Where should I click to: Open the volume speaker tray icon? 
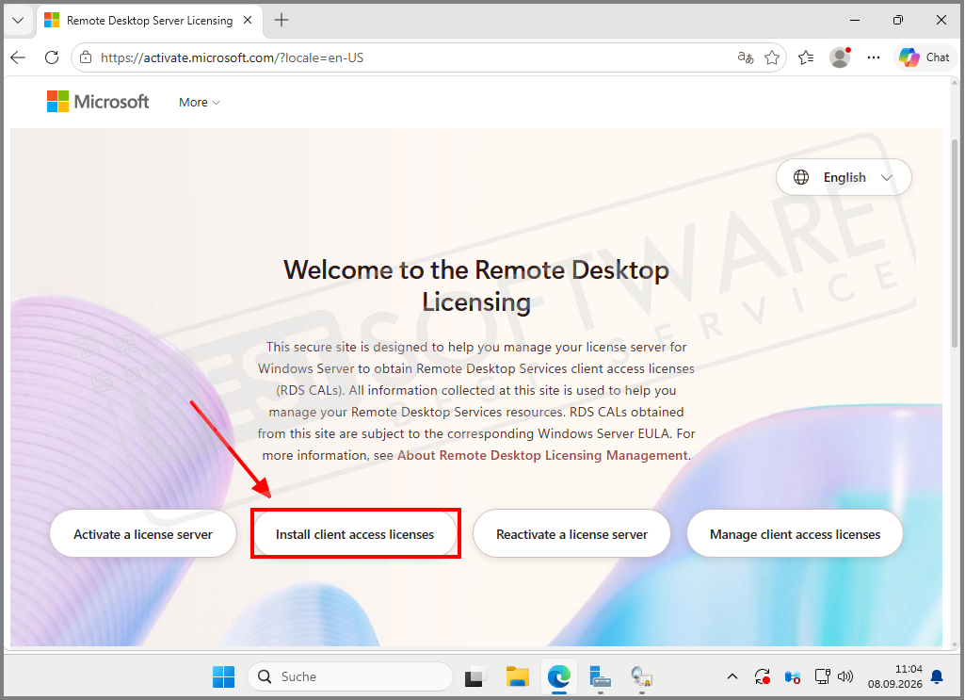[845, 676]
